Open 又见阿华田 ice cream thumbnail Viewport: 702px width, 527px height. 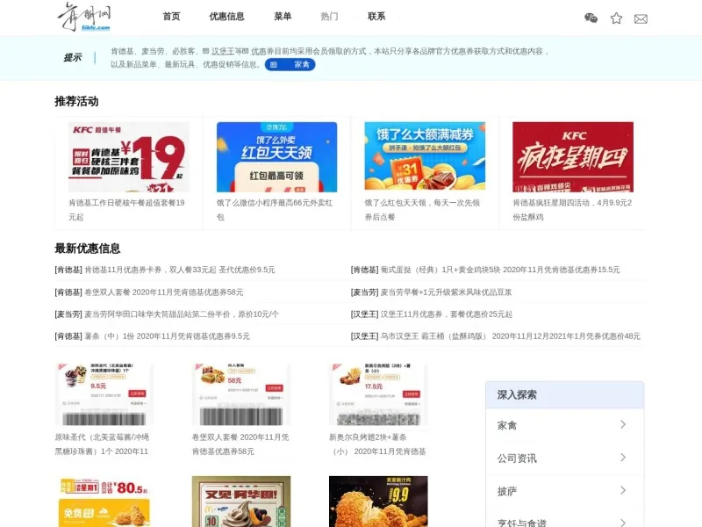[x=241, y=502]
